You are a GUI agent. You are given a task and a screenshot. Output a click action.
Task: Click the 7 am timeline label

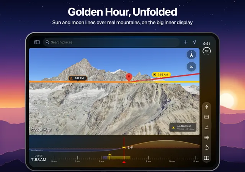[x=101, y=161]
